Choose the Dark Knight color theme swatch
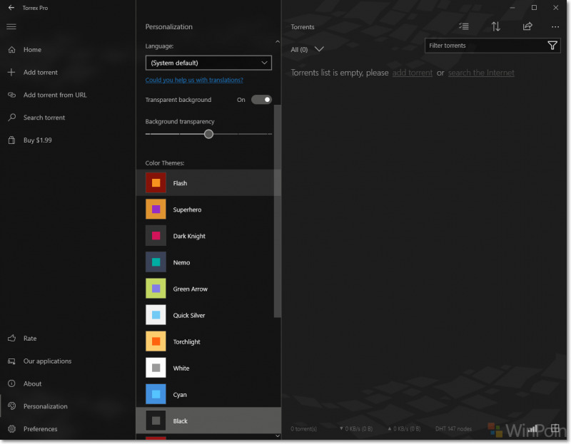 click(x=156, y=236)
